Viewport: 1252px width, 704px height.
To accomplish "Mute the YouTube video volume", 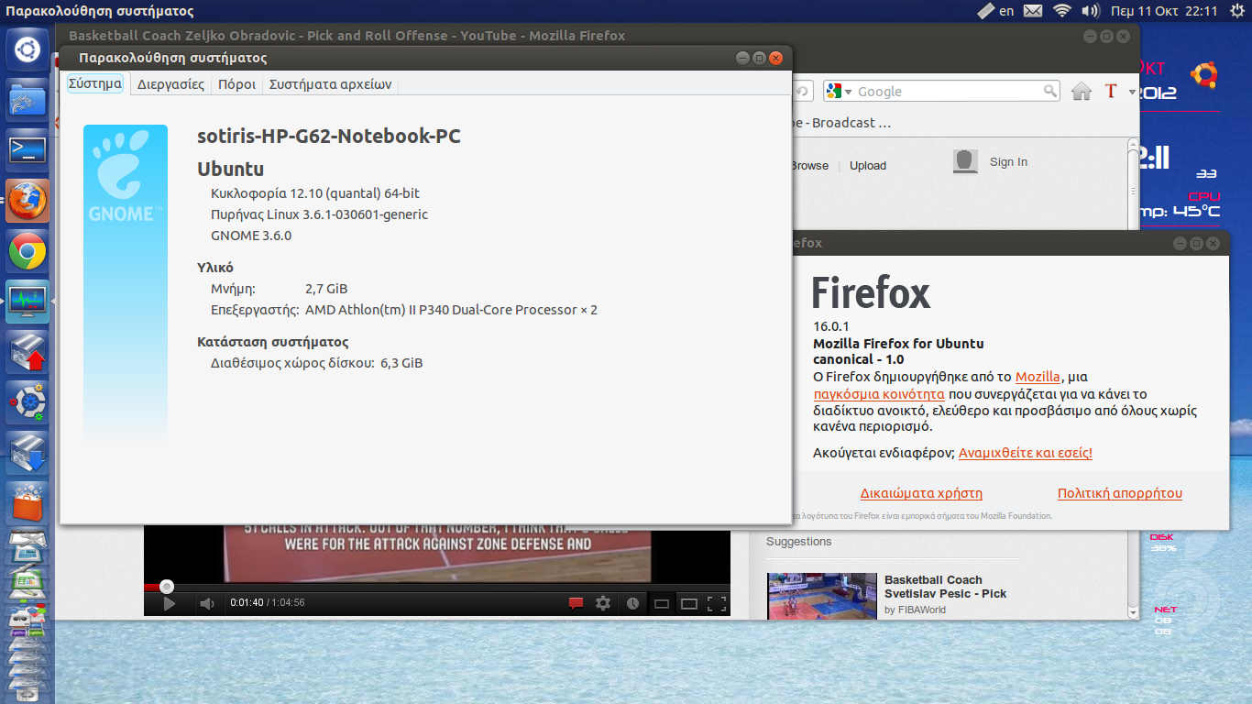I will pyautogui.click(x=206, y=603).
